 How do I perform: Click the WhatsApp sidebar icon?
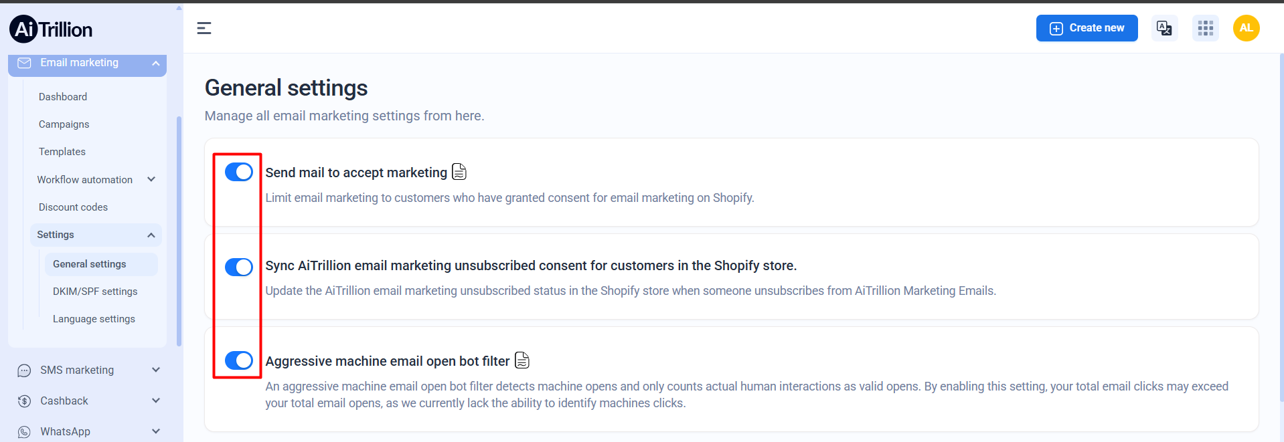click(x=25, y=432)
